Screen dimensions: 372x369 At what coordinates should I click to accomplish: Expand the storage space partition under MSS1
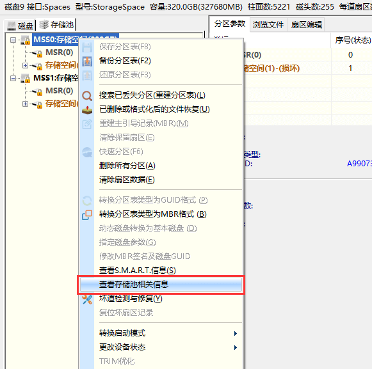[x=25, y=104]
